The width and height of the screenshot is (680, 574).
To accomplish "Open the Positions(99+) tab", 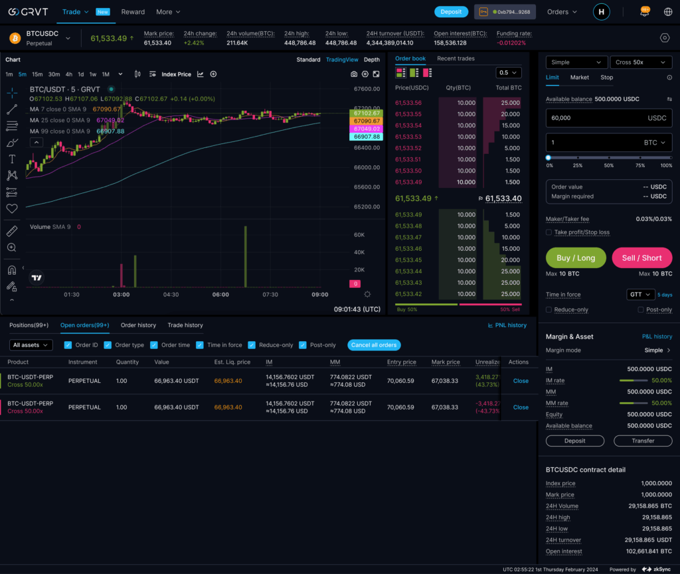I will pos(29,325).
